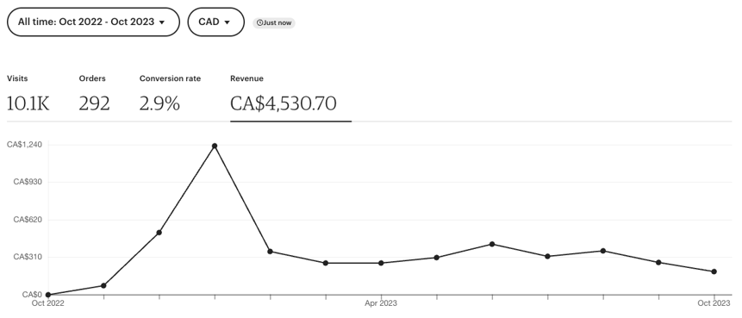Click the CA$4,530.70 revenue value

[284, 103]
